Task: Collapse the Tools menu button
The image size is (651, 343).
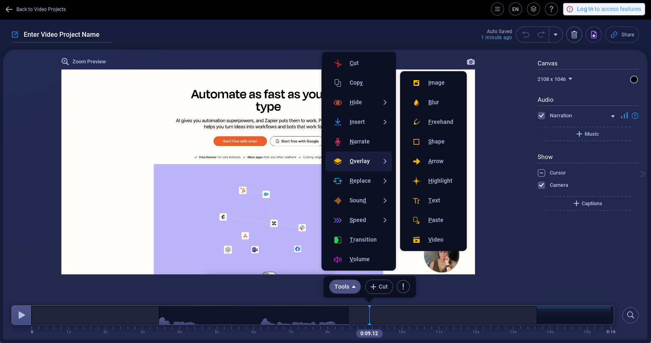Action: pos(345,287)
